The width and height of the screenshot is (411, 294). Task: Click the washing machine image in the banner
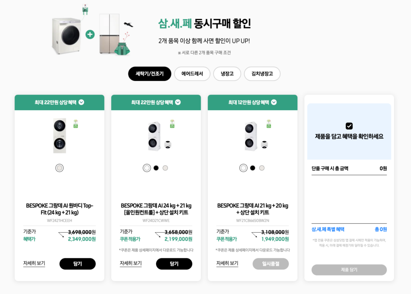tap(67, 35)
